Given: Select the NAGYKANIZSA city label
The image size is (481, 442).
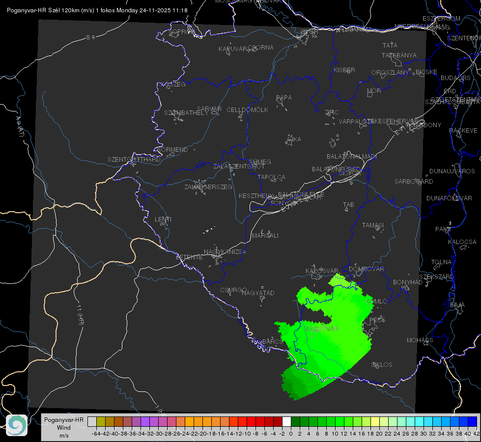Looking at the screenshot, I should point(225,252).
